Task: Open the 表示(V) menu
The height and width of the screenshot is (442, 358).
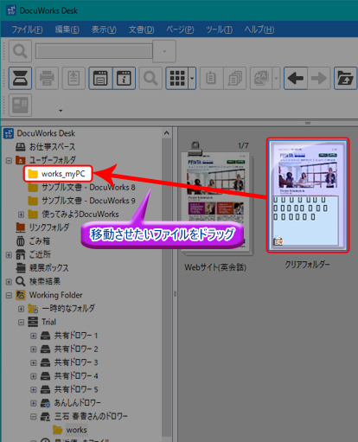Action: tap(104, 29)
